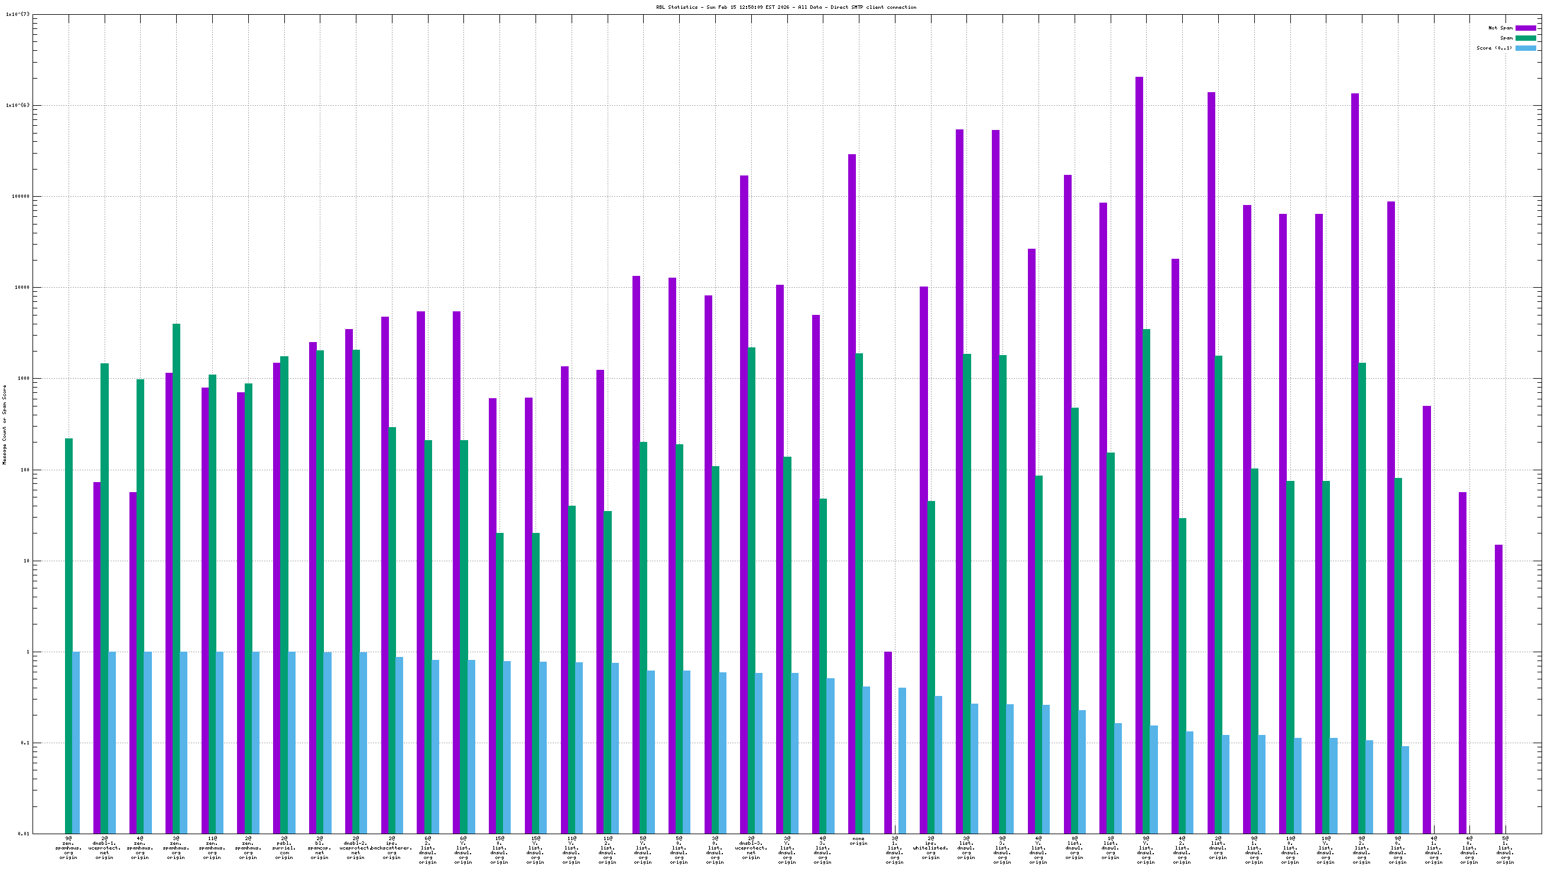Click the RBL Statistics chart title
The height and width of the screenshot is (872, 1551).
click(x=786, y=7)
